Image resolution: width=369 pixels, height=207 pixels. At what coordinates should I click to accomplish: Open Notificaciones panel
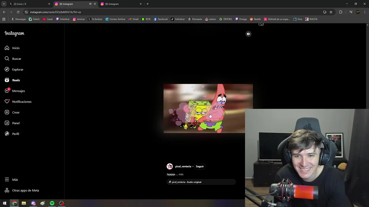[18, 101]
